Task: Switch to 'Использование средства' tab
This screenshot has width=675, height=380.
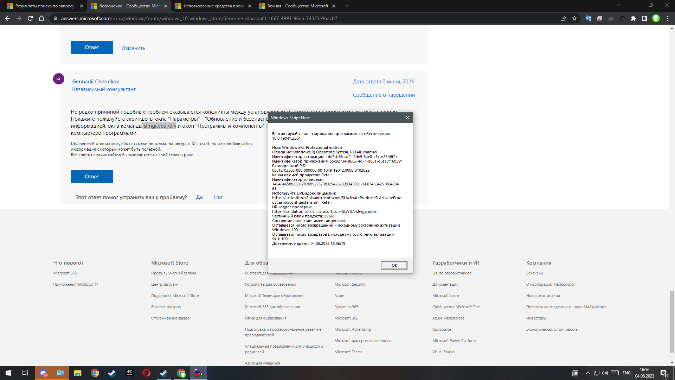Action: (x=213, y=6)
